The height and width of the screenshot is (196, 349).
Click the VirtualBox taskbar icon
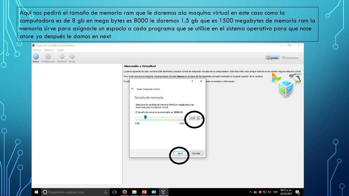pyautogui.click(x=163, y=192)
